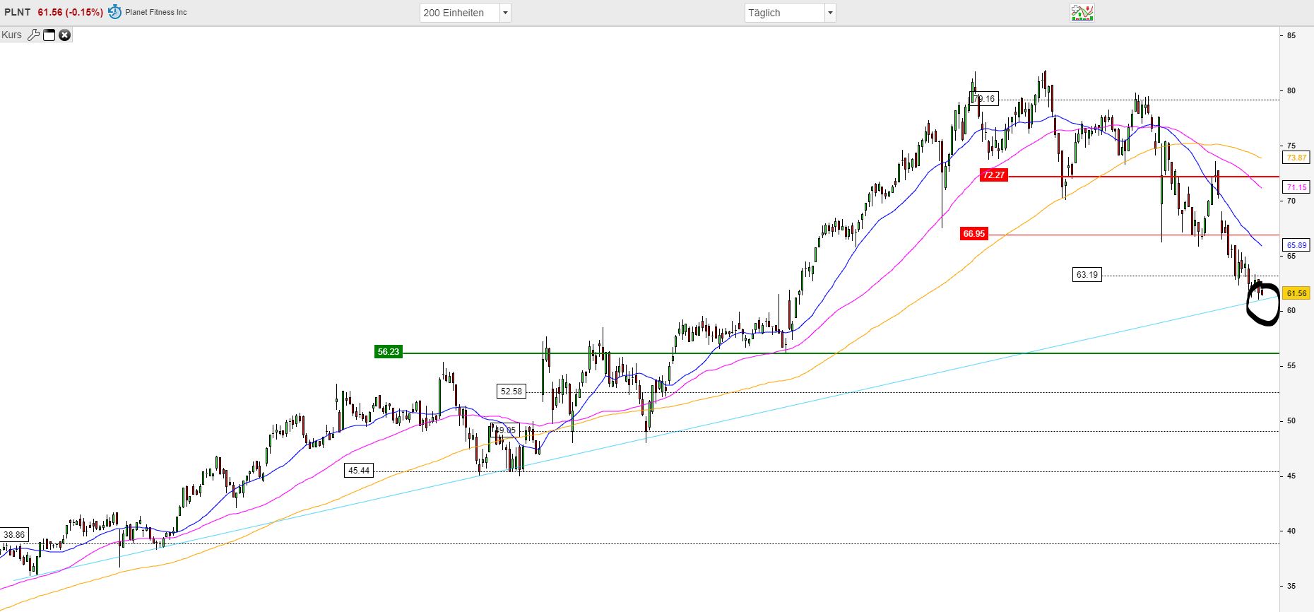Click the delayed quote clock icon
The width and height of the screenshot is (1314, 612).
pos(114,12)
